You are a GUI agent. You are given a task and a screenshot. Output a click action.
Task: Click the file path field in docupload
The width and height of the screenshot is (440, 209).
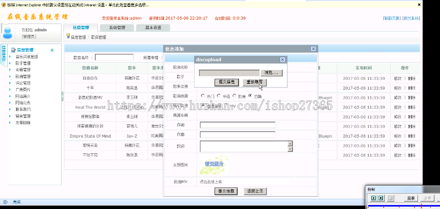click(229, 73)
